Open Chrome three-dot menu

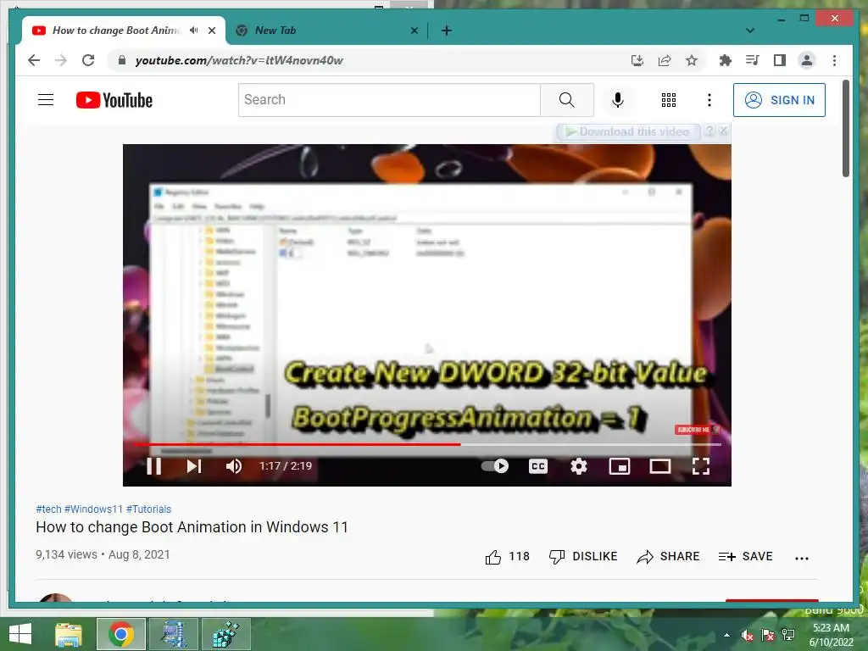tap(834, 60)
